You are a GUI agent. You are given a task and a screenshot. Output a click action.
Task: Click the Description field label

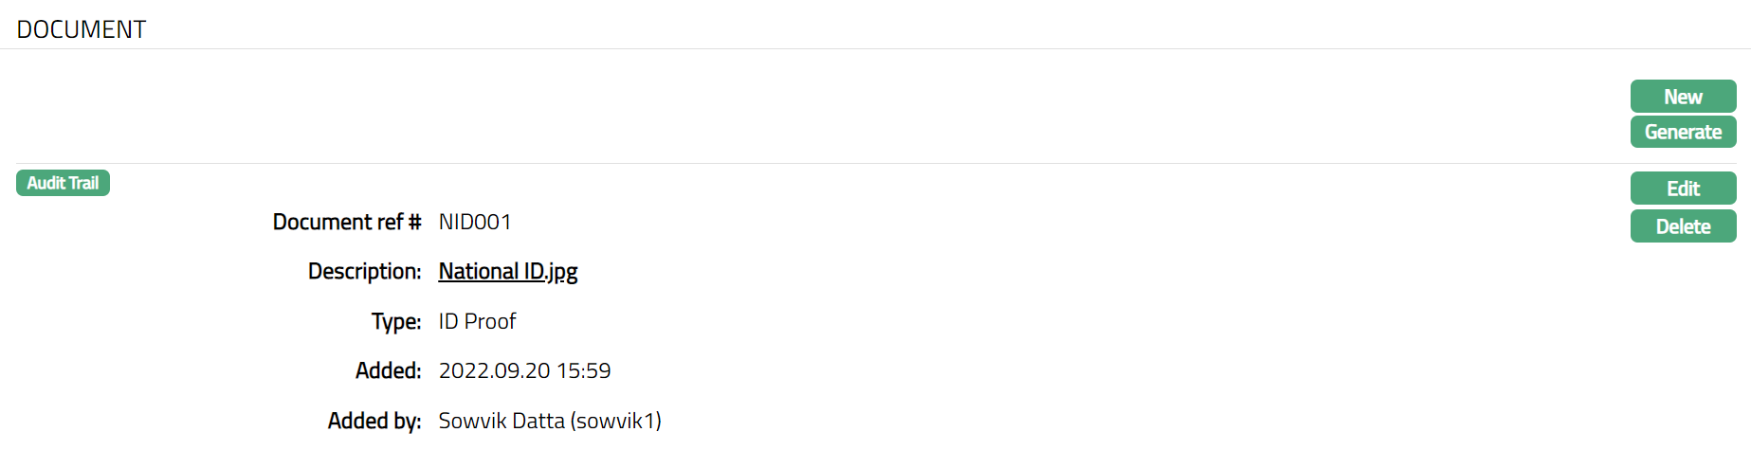[364, 272]
